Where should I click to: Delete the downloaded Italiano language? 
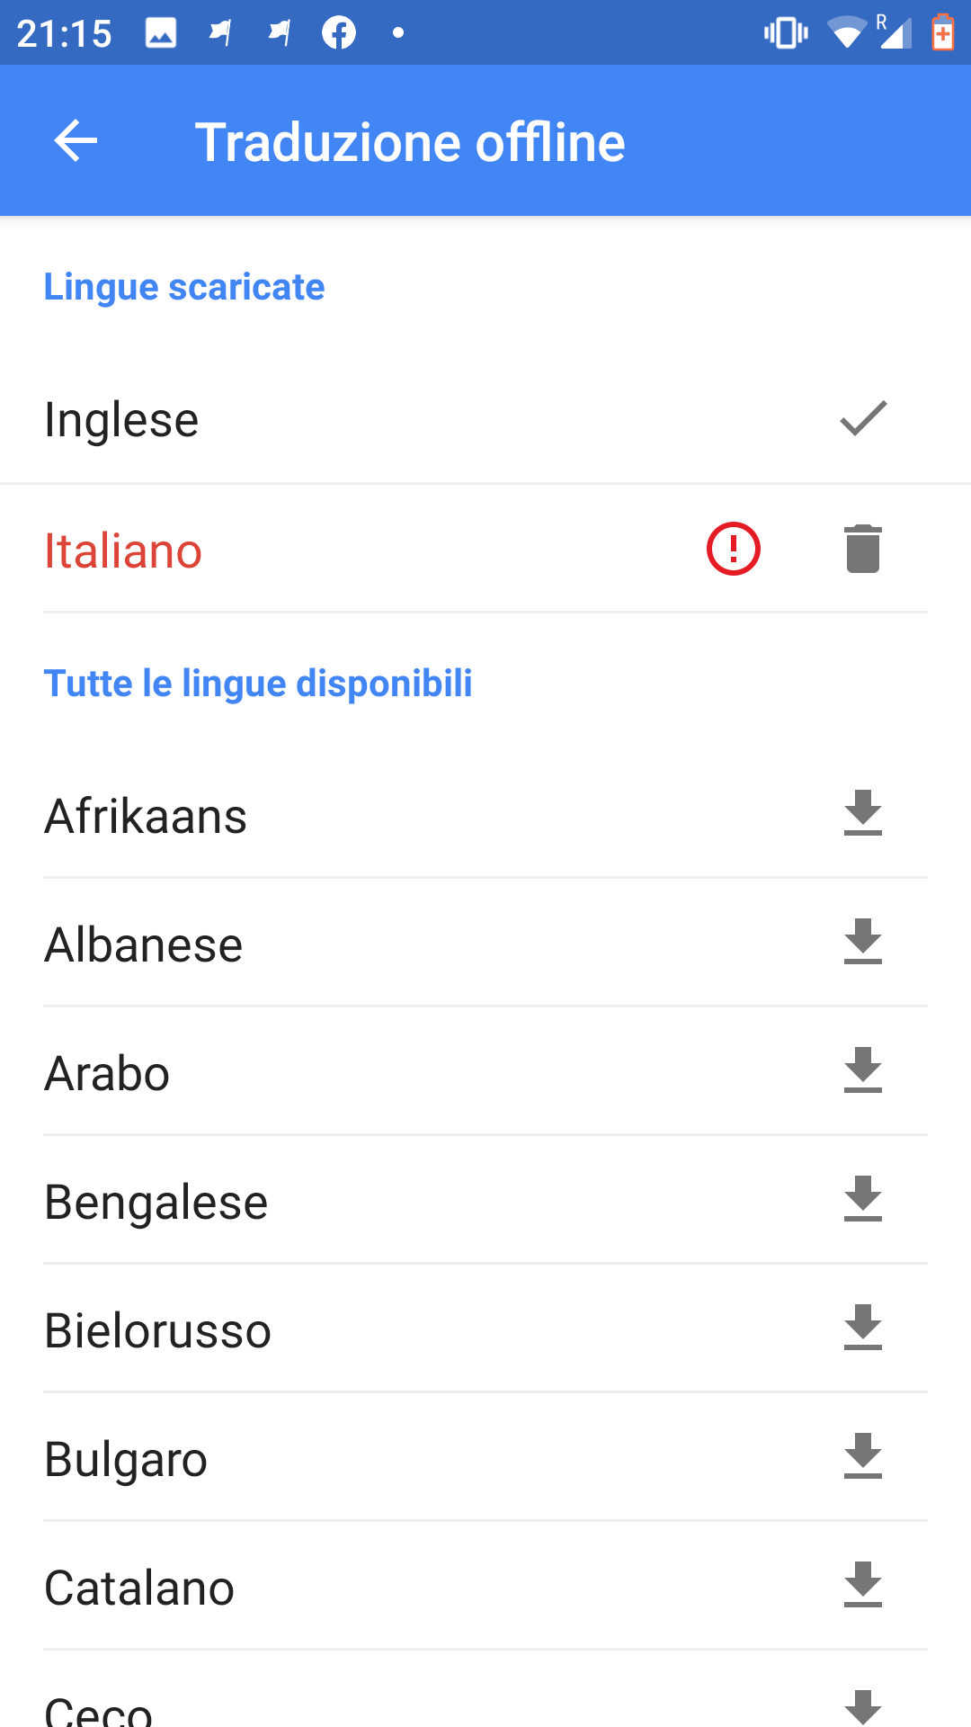(x=862, y=549)
